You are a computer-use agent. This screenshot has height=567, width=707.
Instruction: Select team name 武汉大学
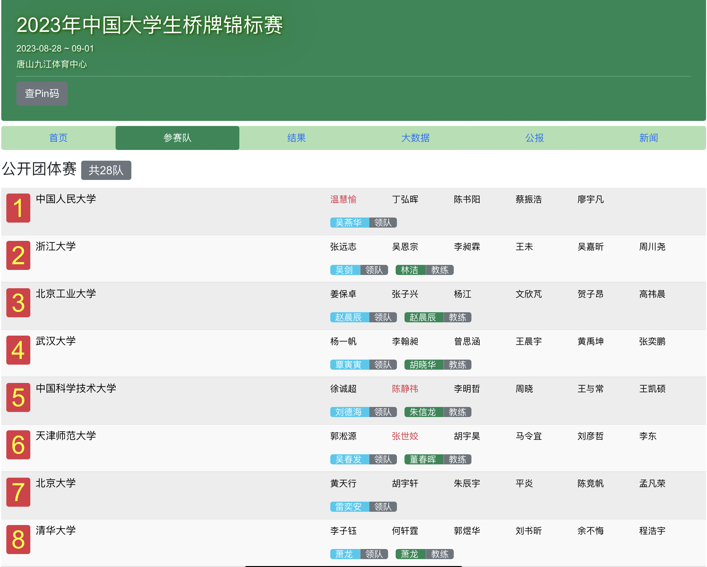coord(56,341)
